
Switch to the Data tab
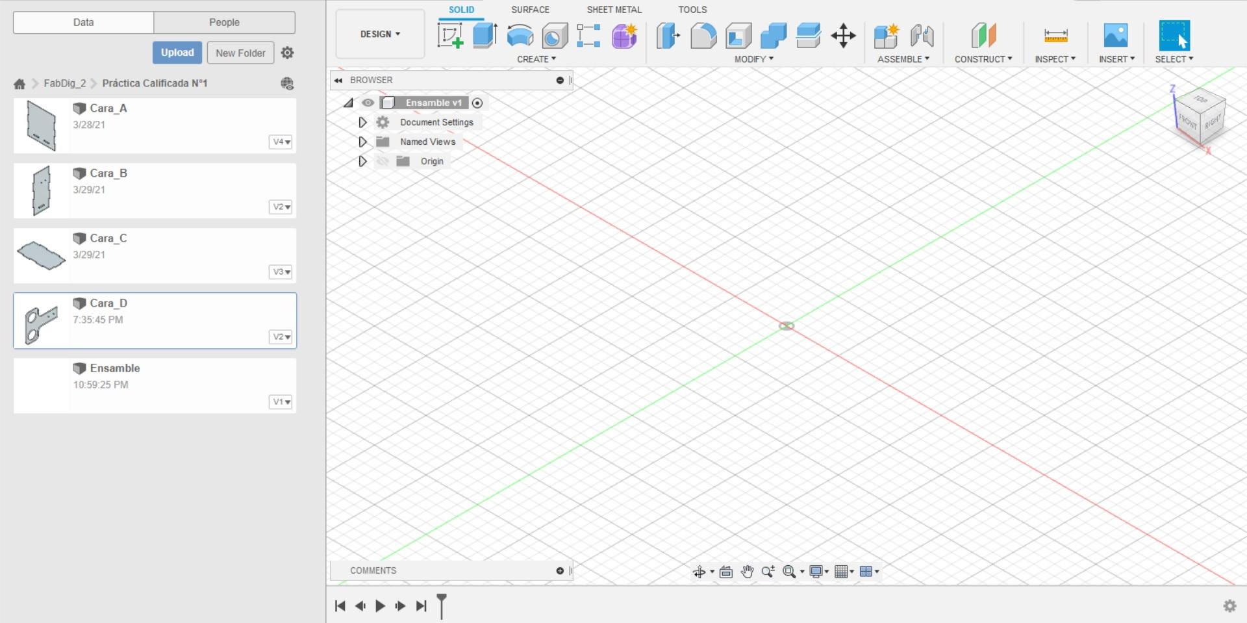[x=83, y=22]
